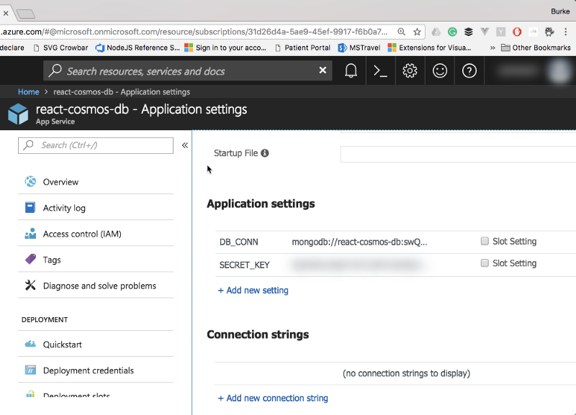576x415 pixels.
Task: Show hidden bookmarks with the » chevron
Action: tap(492, 47)
